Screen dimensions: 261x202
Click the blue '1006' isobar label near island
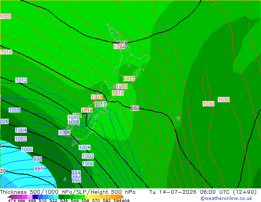(x=65, y=132)
